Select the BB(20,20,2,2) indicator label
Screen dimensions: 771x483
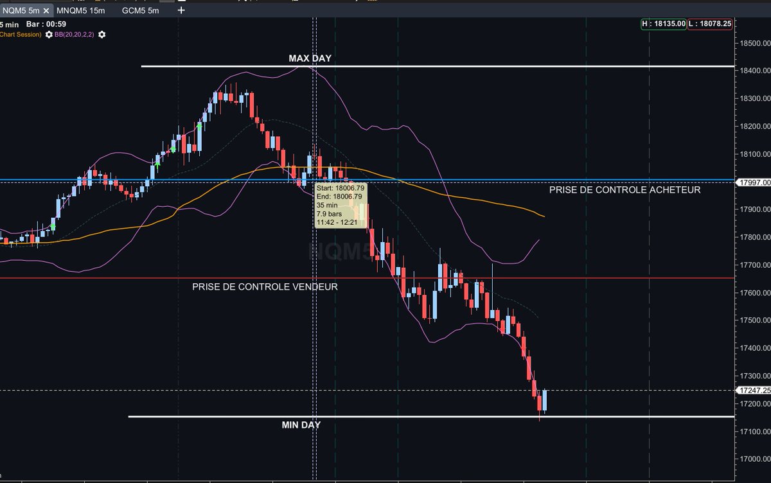click(74, 34)
